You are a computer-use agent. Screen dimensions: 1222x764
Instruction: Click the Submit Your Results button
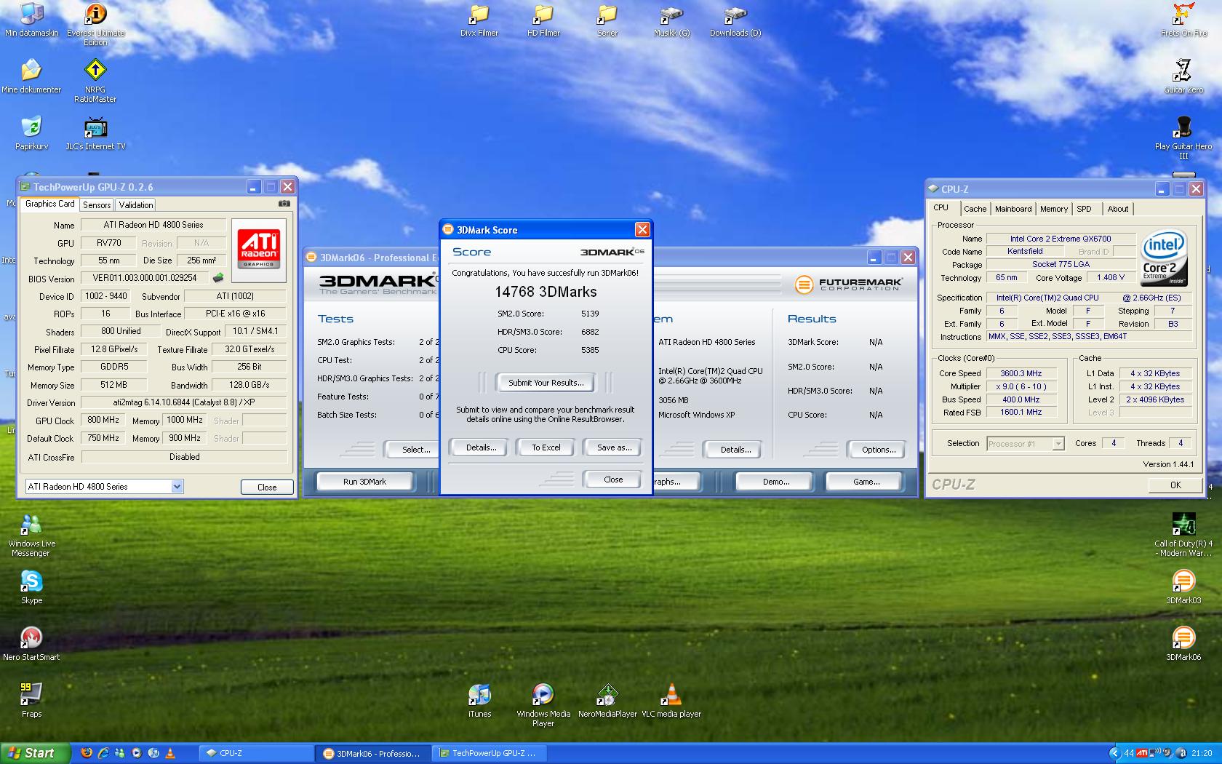pos(546,383)
